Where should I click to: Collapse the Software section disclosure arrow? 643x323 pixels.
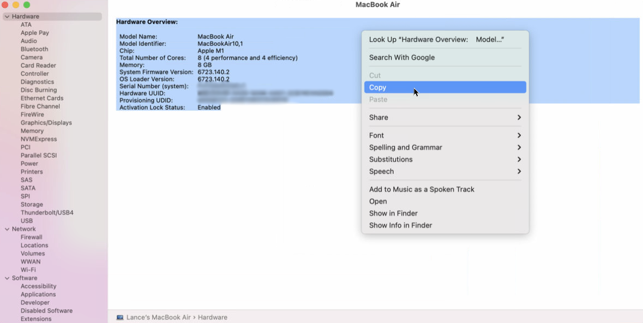point(7,278)
